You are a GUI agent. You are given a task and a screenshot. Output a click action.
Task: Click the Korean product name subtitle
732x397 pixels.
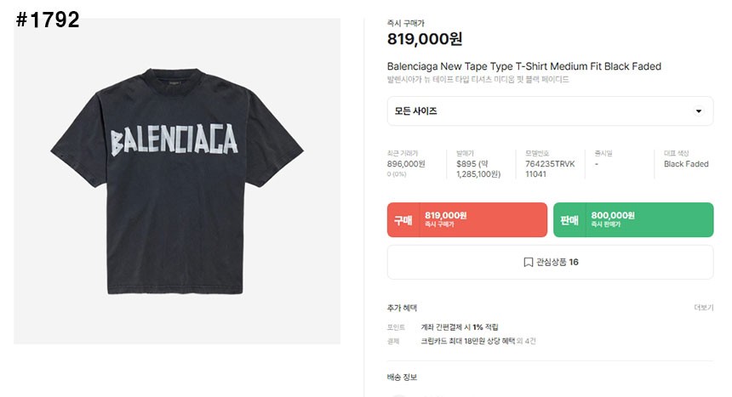click(478, 80)
